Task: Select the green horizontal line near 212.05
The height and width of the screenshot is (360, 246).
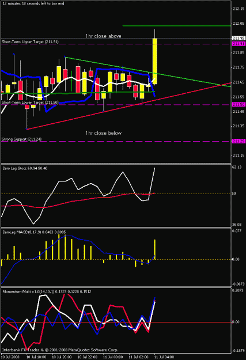Action: click(177, 26)
